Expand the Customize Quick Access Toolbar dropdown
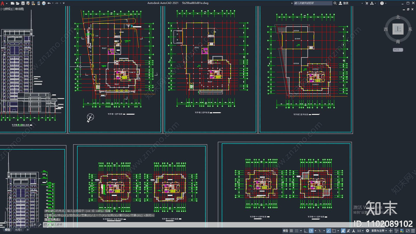Screen dimensions: 416x234 pyautogui.click(x=64, y=3)
